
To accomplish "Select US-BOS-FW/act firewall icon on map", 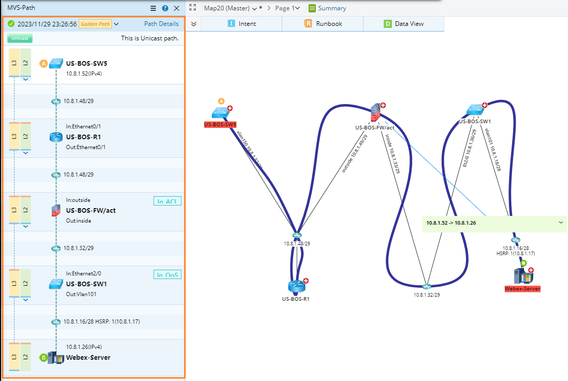I will pos(376,112).
